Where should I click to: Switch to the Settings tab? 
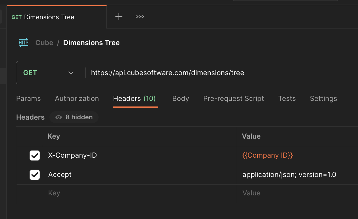click(x=323, y=99)
